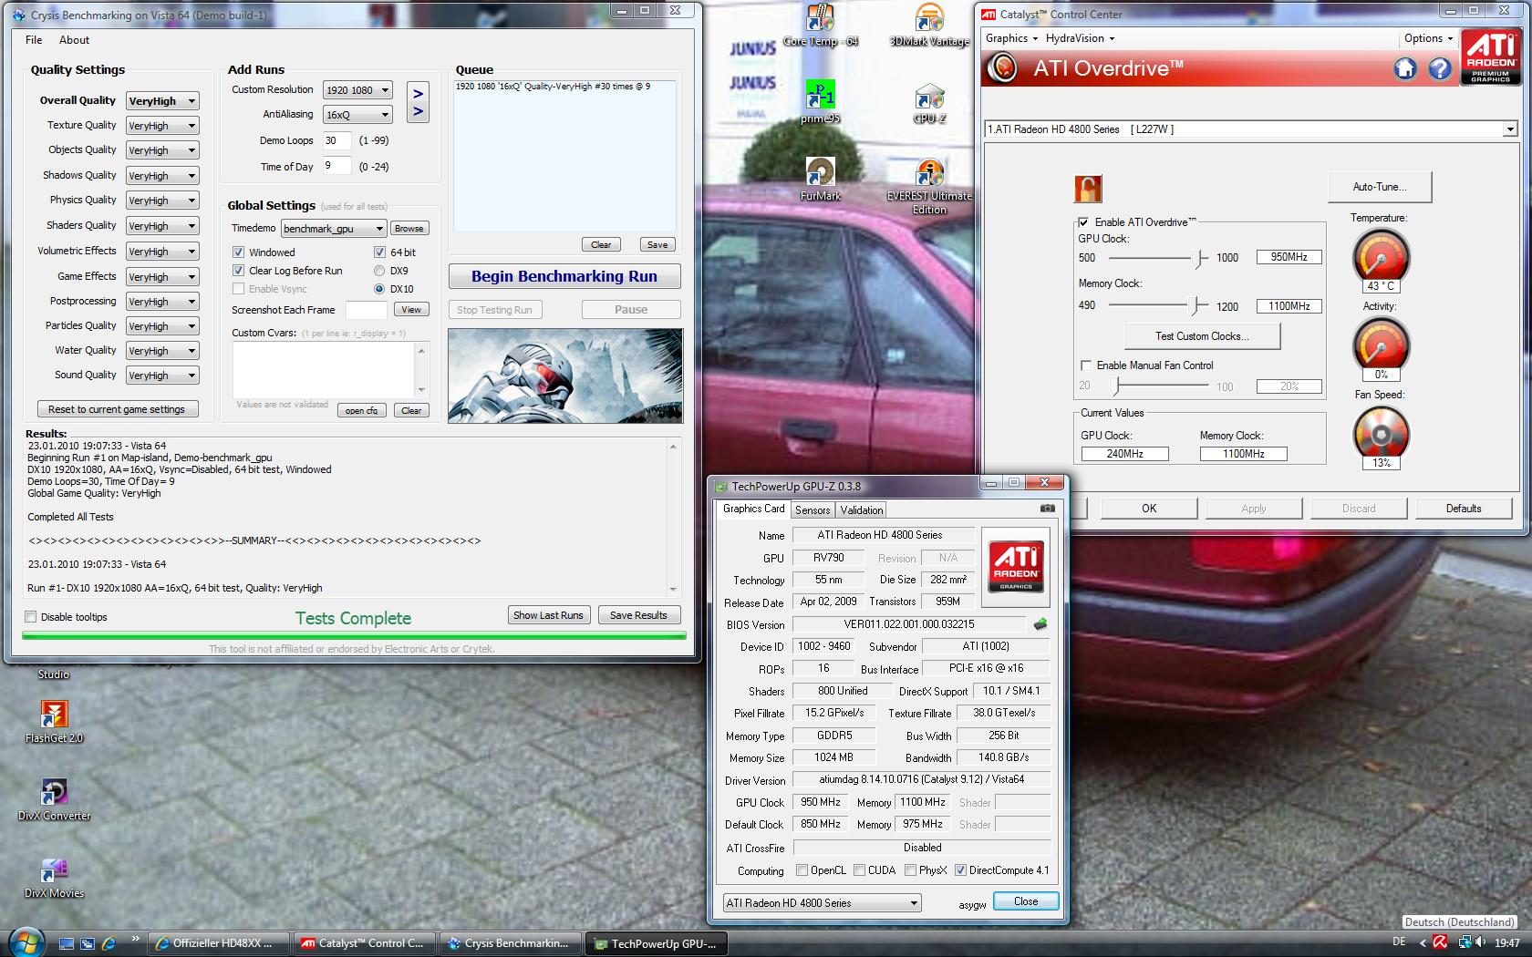Viewport: 1532px width, 957px height.
Task: Open the Custom Resolution dropdown
Action: tap(357, 90)
